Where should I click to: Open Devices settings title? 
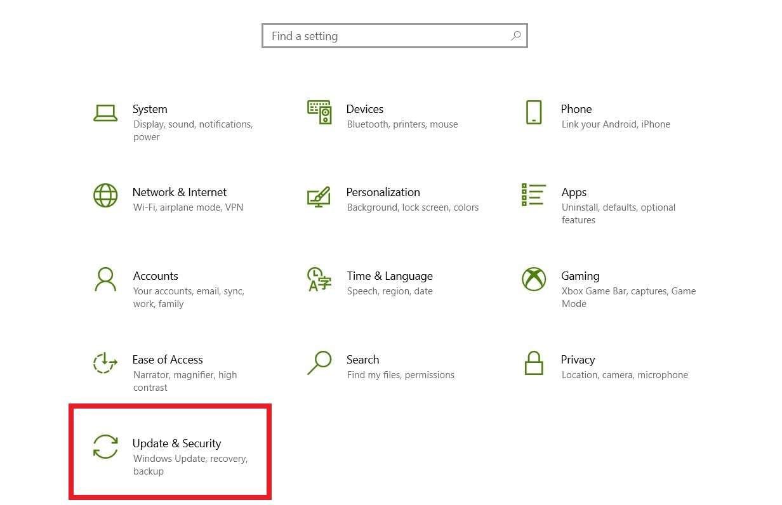click(365, 109)
